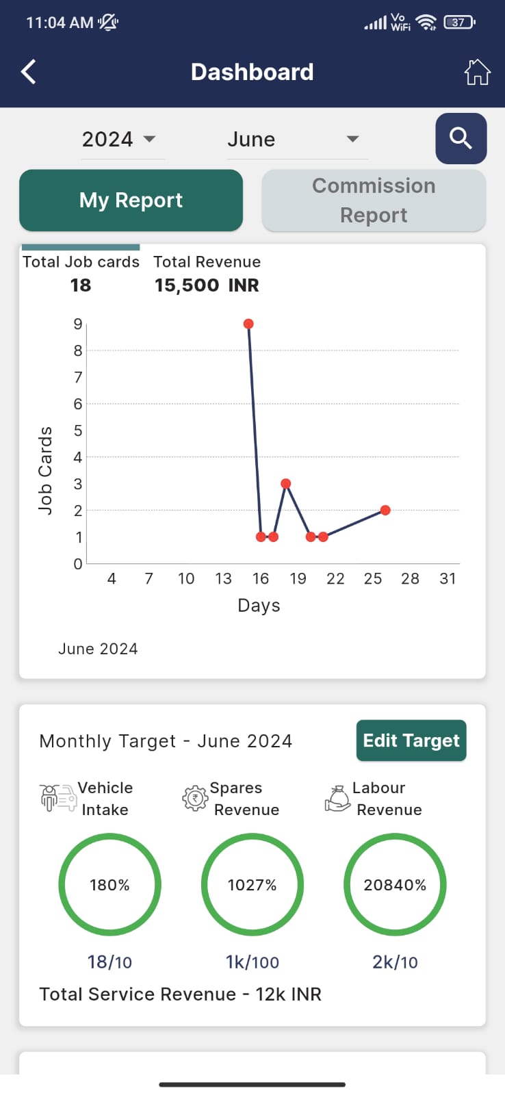This screenshot has width=505, height=1095.
Task: Tap the Vehicle Intake scooter icon
Action: coord(58,798)
